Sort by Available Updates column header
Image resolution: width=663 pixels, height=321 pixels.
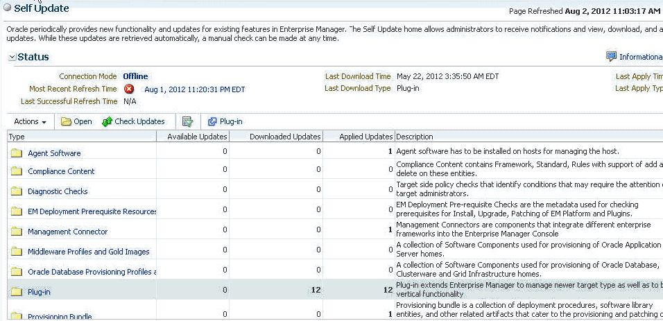tap(193, 137)
